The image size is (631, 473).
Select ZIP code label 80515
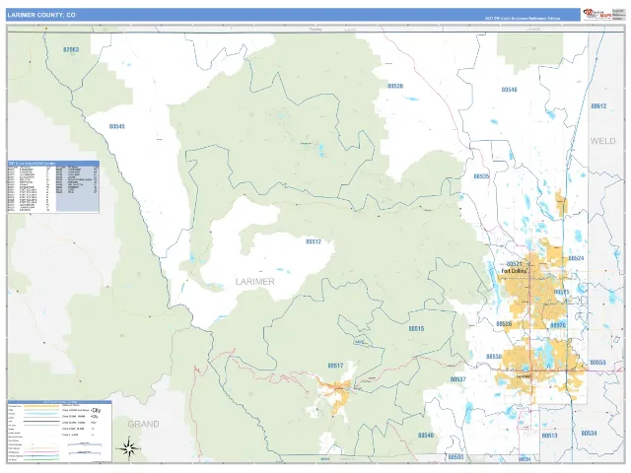[x=416, y=328]
